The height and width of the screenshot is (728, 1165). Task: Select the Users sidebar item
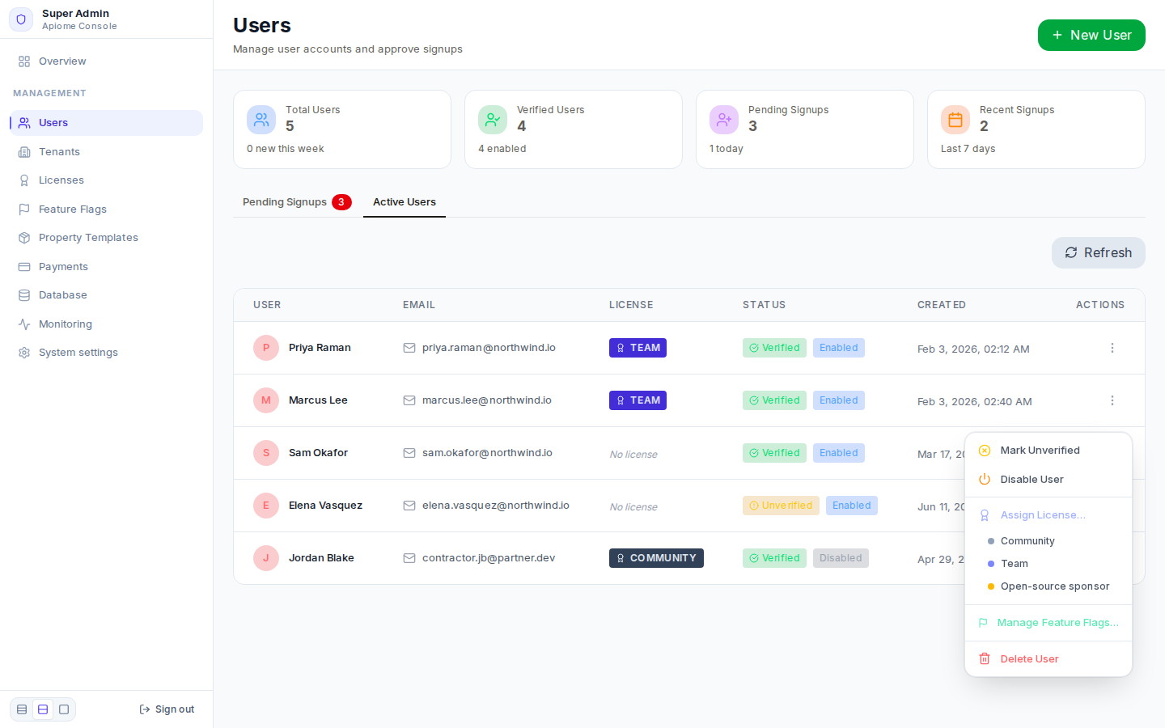click(106, 123)
